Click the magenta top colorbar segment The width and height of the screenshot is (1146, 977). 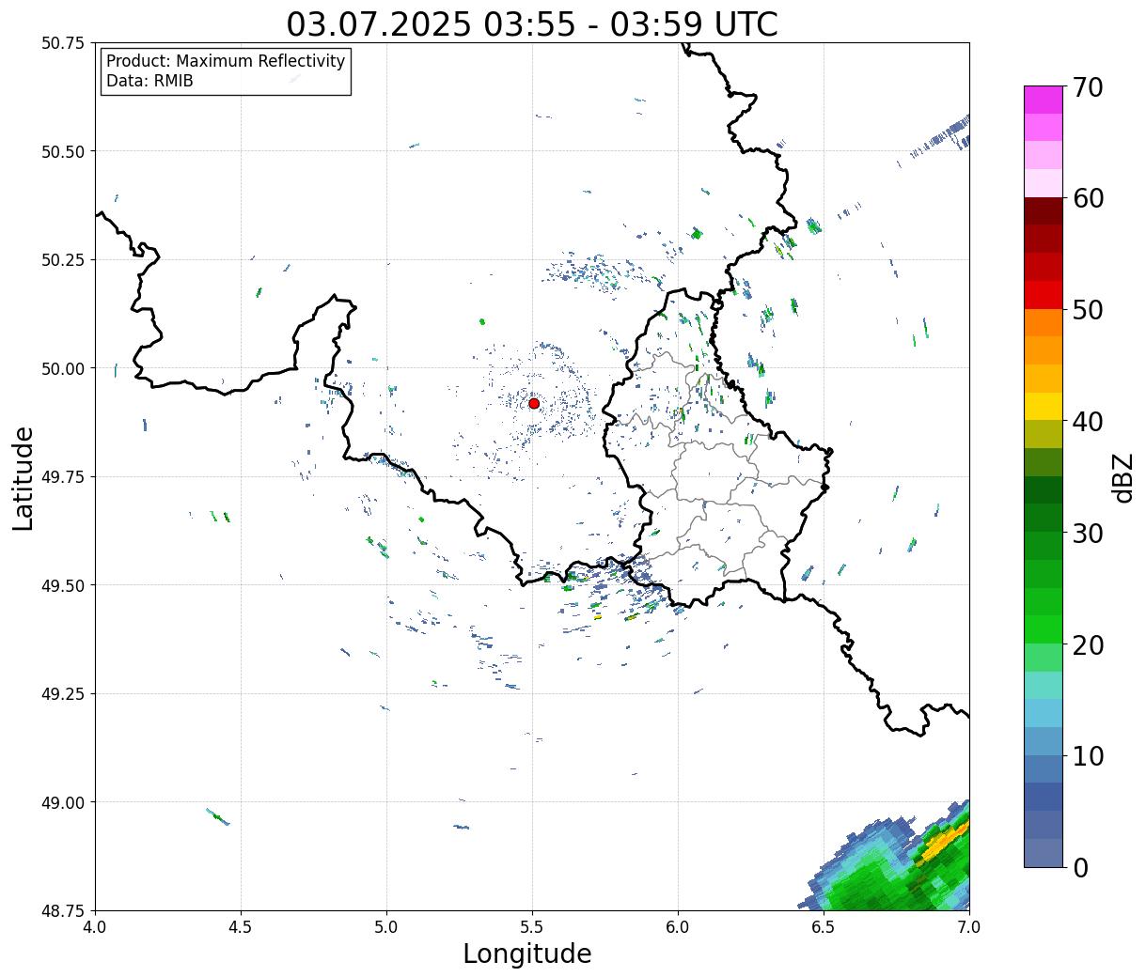(1044, 100)
